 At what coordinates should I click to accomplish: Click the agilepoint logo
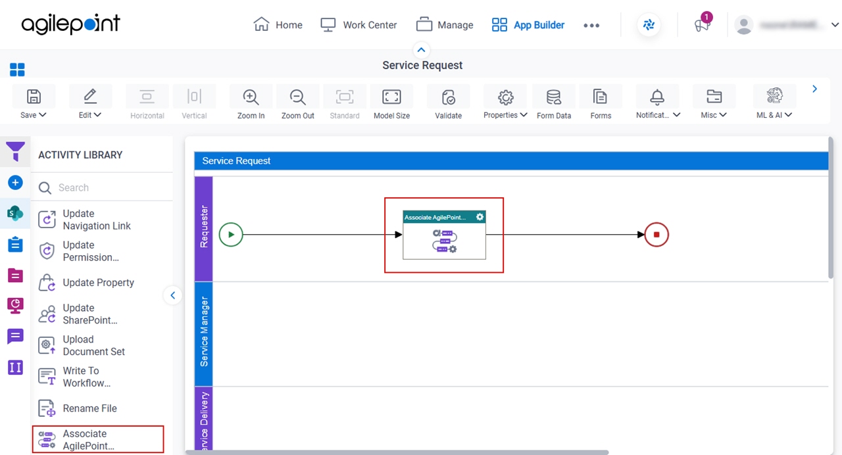tap(71, 24)
